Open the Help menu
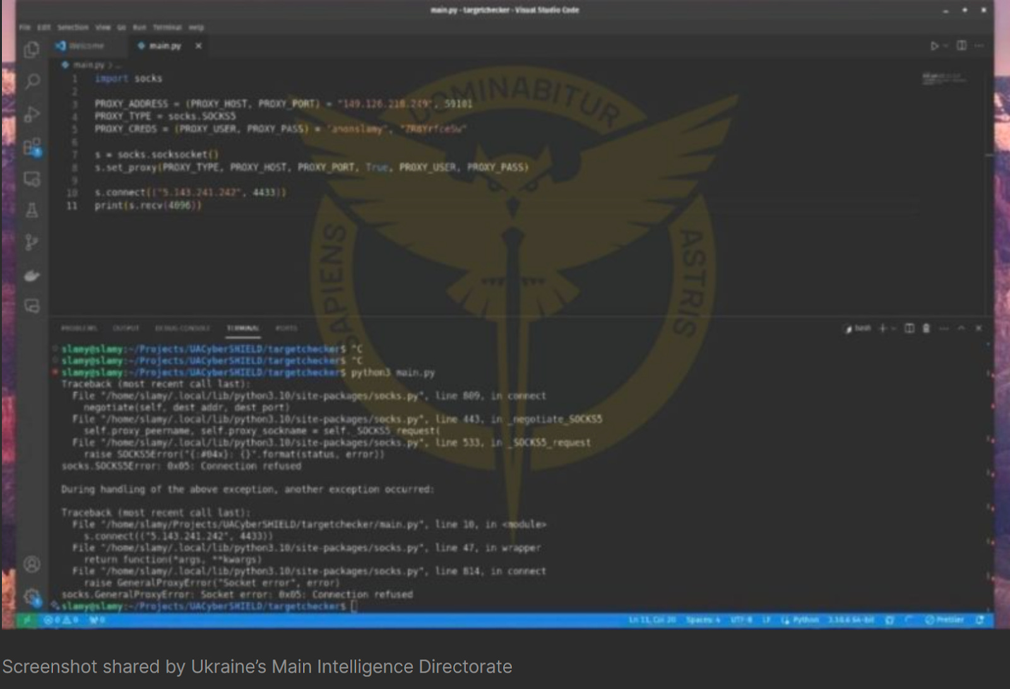The width and height of the screenshot is (1010, 689). (x=196, y=27)
